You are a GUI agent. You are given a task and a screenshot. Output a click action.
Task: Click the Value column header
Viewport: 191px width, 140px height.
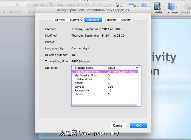[x=123, y=68]
